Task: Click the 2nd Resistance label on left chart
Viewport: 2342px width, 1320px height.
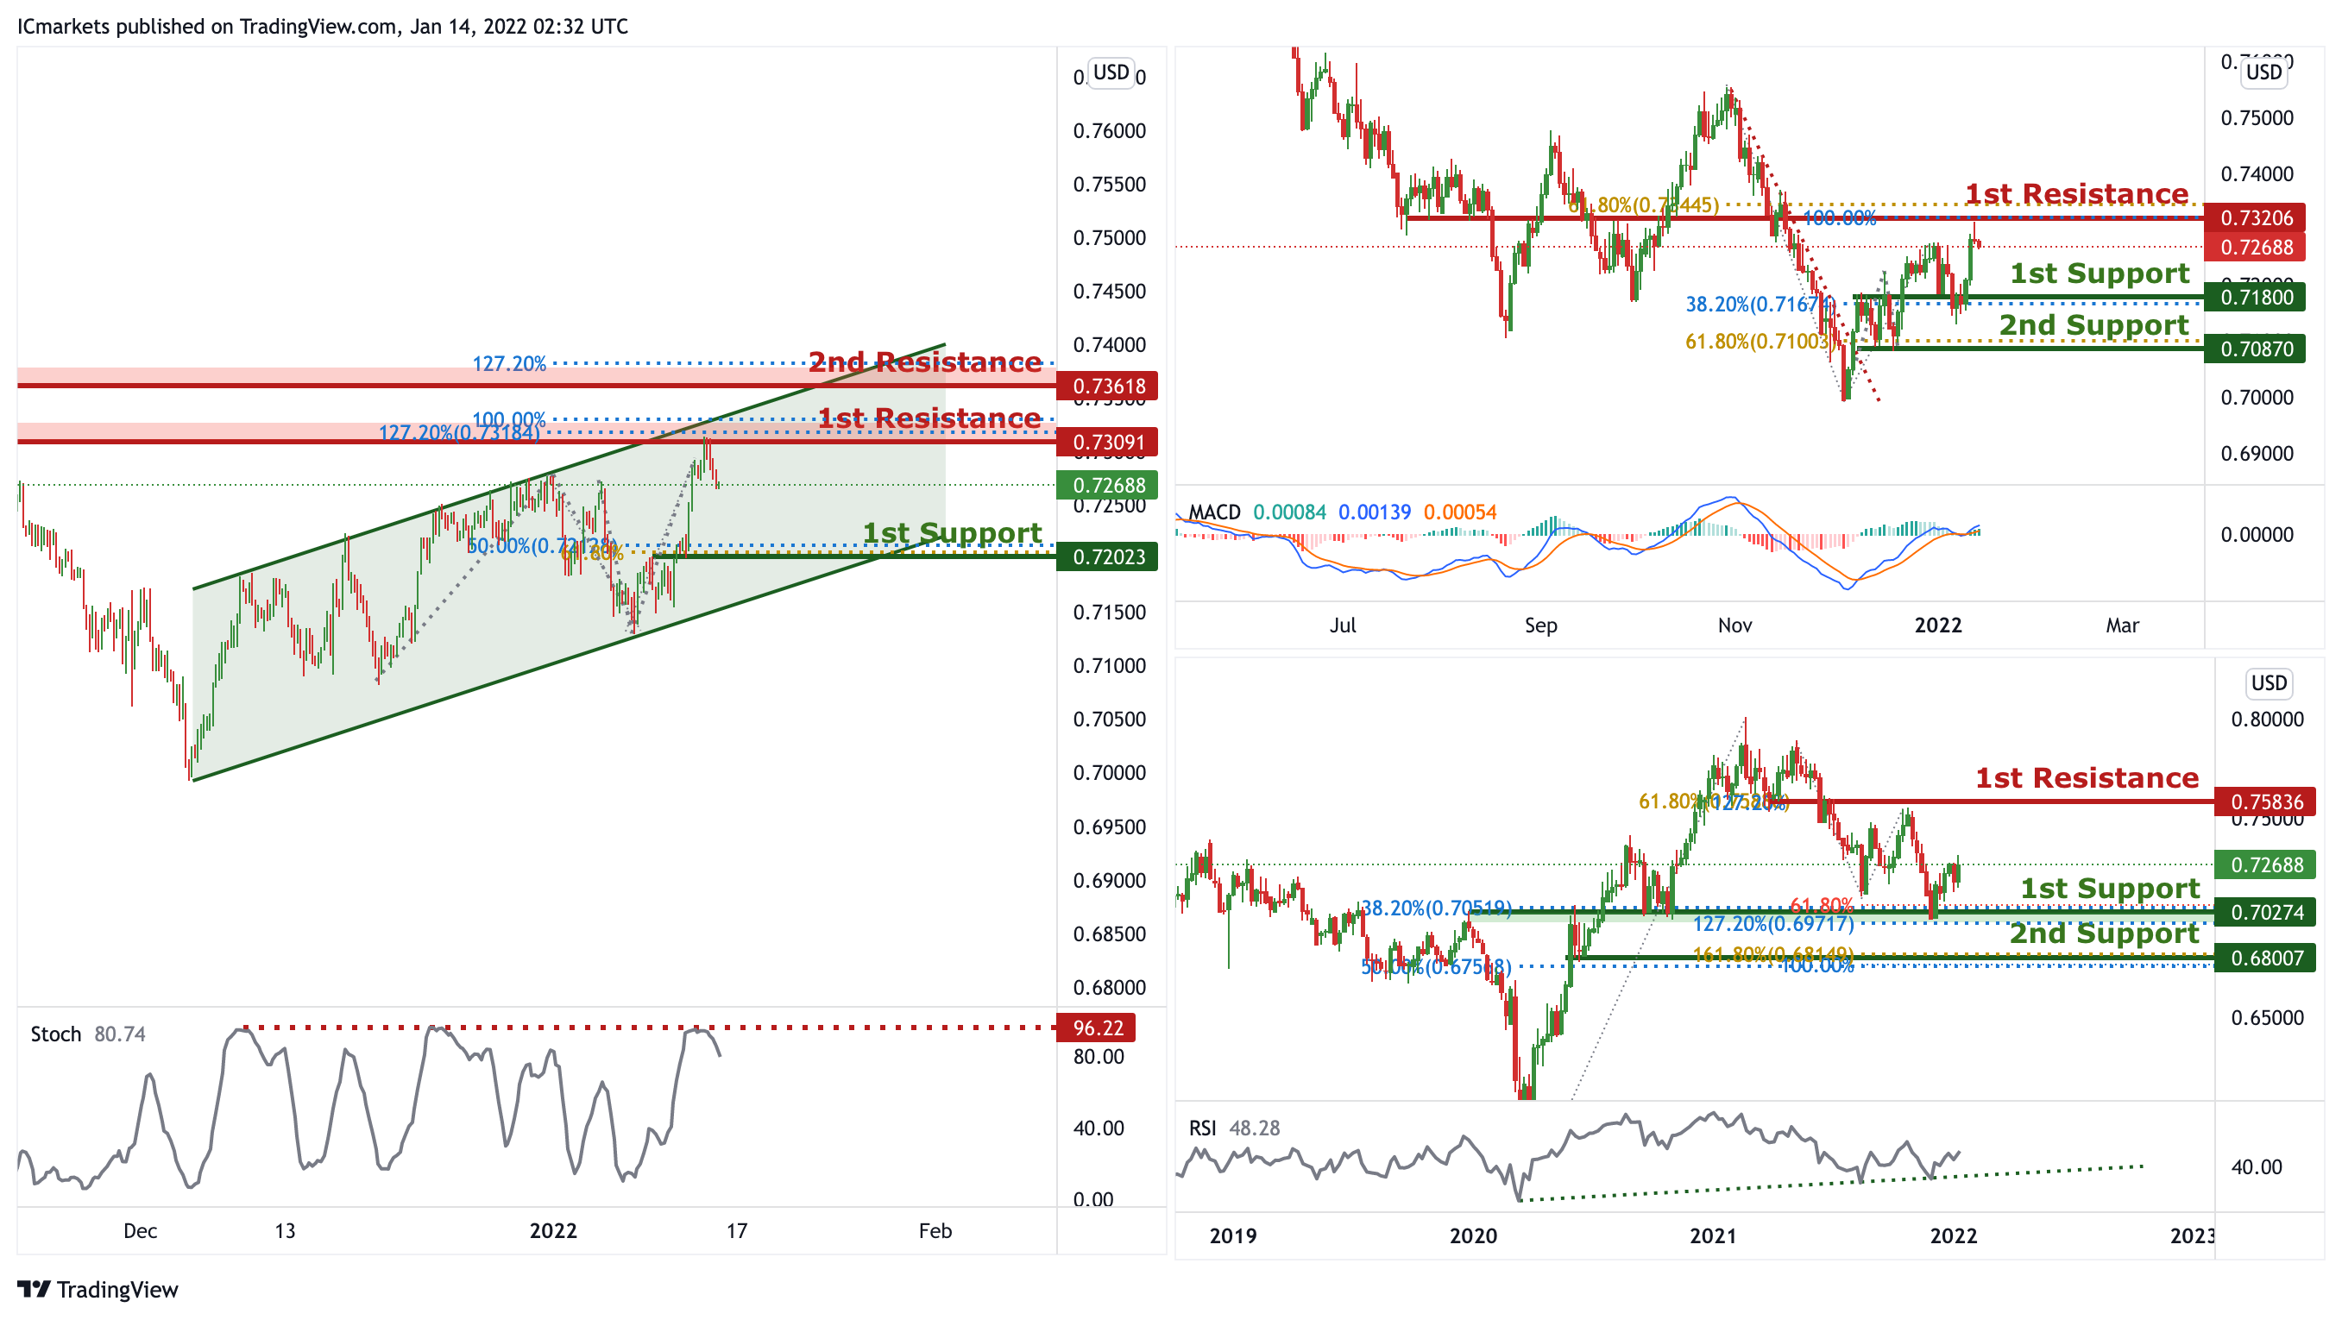Action: [x=924, y=362]
